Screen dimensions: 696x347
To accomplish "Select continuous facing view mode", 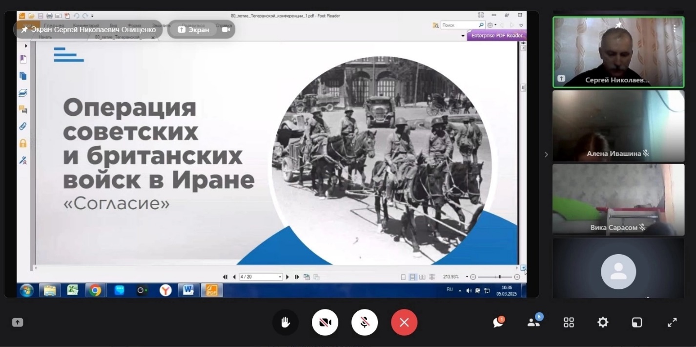I will point(432,277).
